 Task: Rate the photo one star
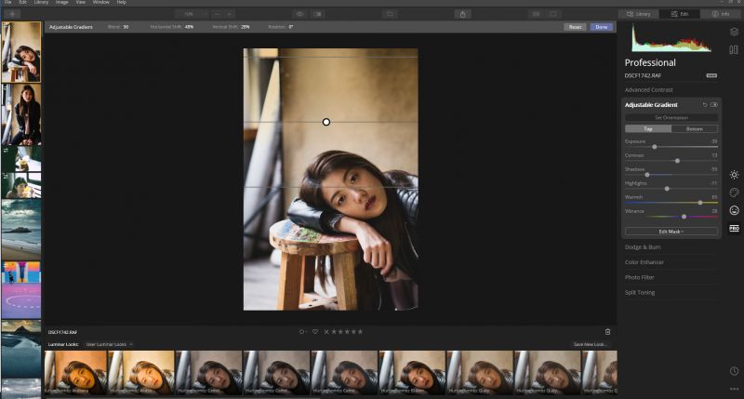pyautogui.click(x=334, y=332)
